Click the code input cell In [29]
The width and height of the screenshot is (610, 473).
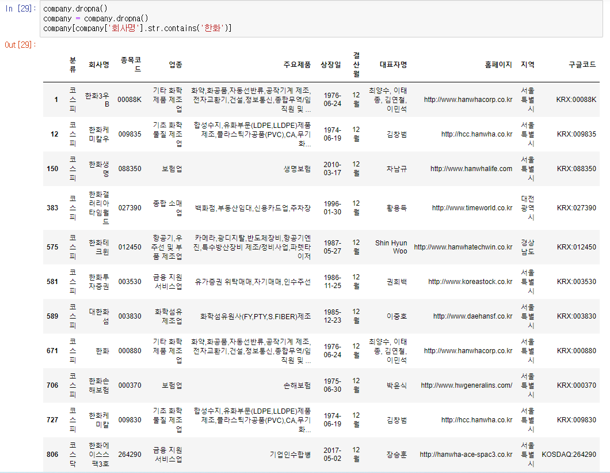pos(321,18)
